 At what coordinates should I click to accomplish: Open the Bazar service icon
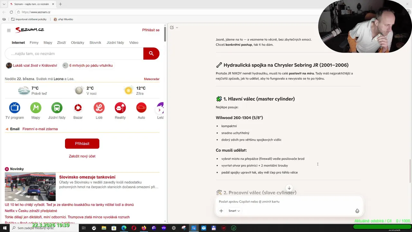[x=78, y=108]
